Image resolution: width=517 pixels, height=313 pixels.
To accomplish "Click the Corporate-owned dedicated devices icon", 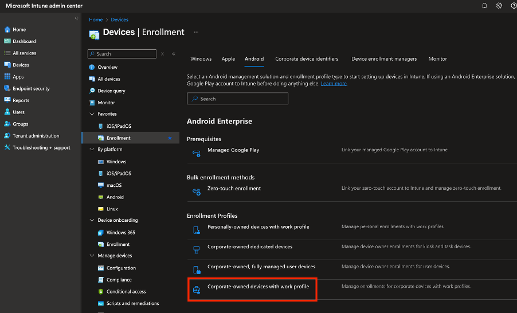I will 197,250.
